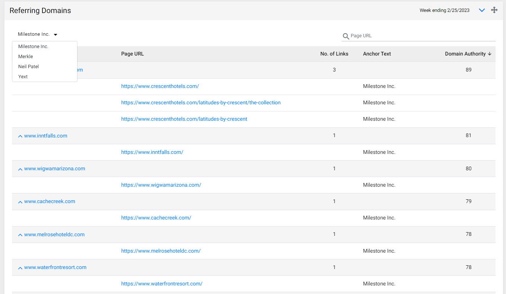Open the crescenthotels.com/latitudes-by-crescent link
Image resolution: width=506 pixels, height=294 pixels.
pyautogui.click(x=184, y=119)
